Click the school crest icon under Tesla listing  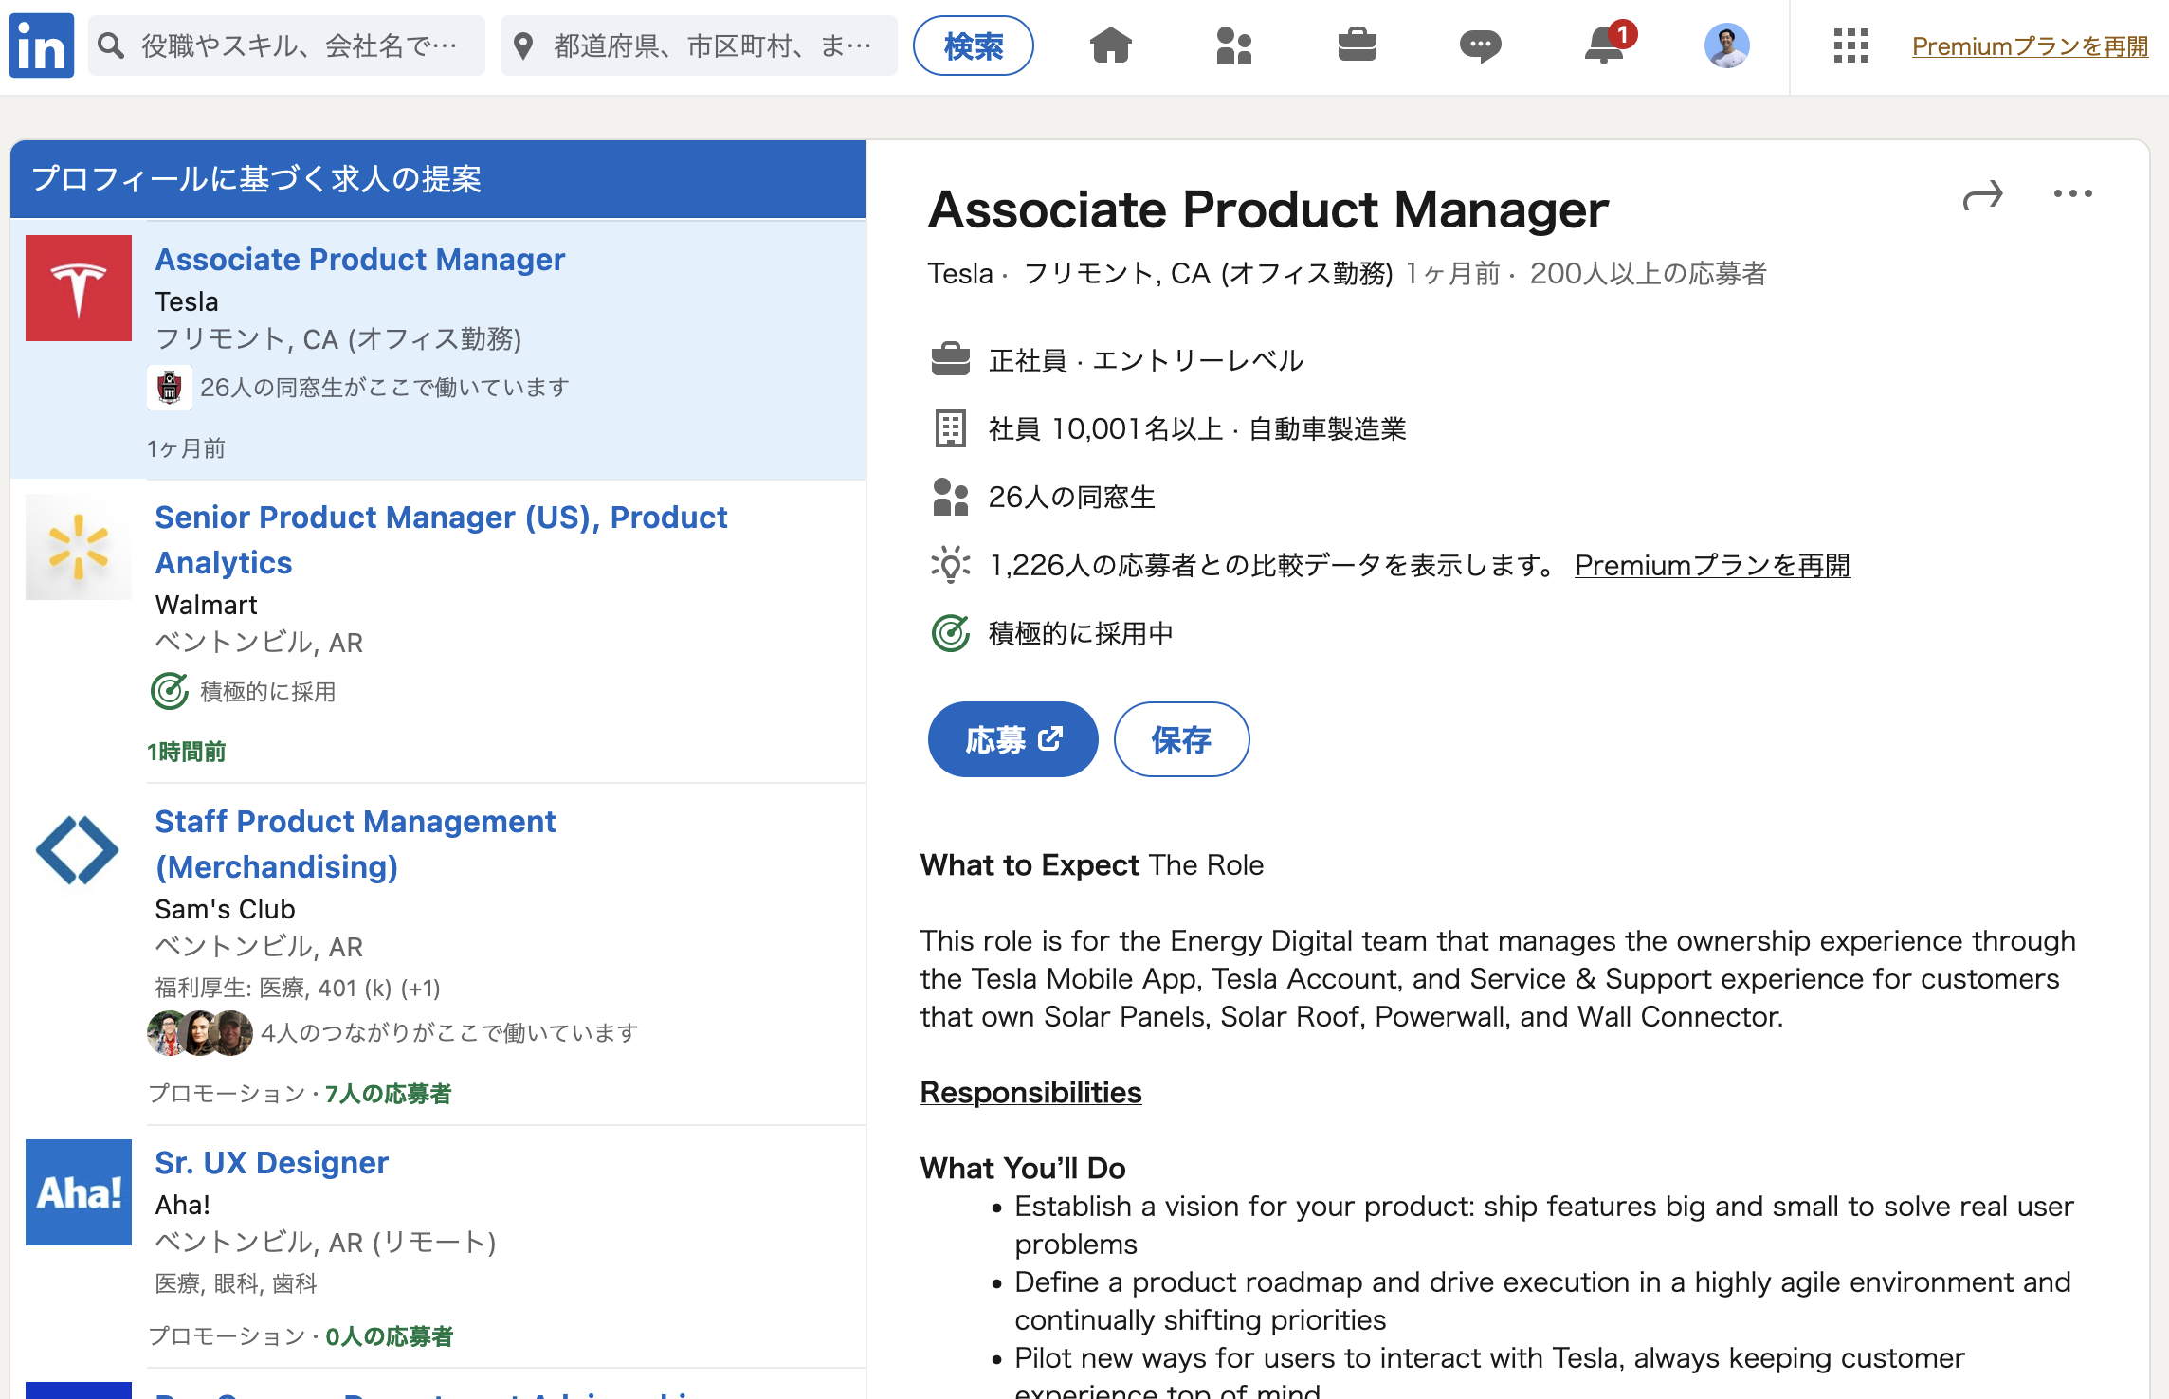(x=170, y=388)
